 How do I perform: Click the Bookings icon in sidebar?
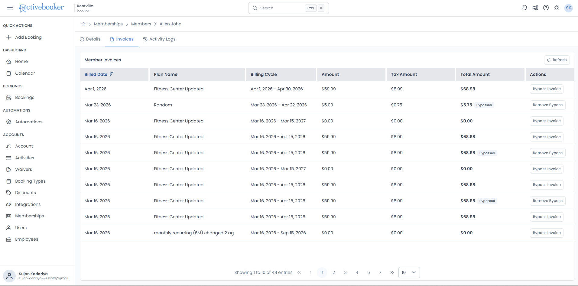point(9,97)
